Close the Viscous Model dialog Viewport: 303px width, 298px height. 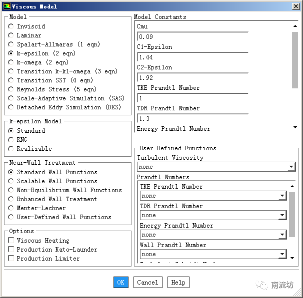tap(295, 6)
